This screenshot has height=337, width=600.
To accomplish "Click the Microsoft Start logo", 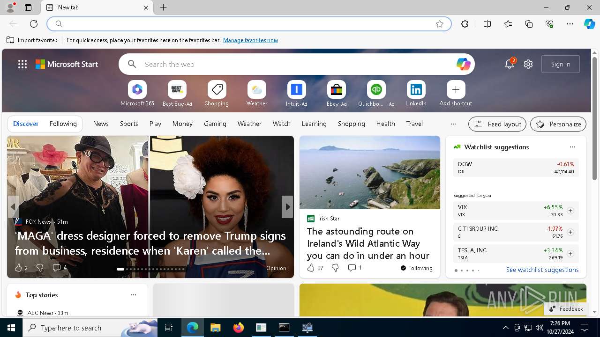I will pos(67,64).
